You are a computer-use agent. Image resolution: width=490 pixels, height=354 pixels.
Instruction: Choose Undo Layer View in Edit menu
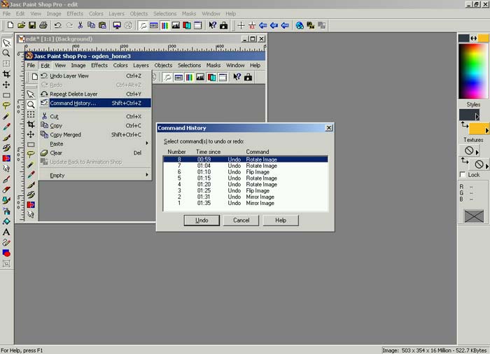pyautogui.click(x=95, y=76)
